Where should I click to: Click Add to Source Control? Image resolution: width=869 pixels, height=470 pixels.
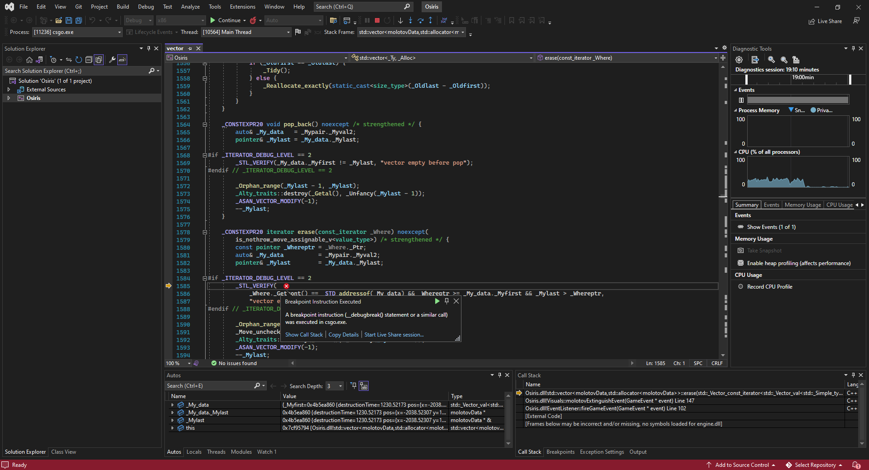pos(741,465)
